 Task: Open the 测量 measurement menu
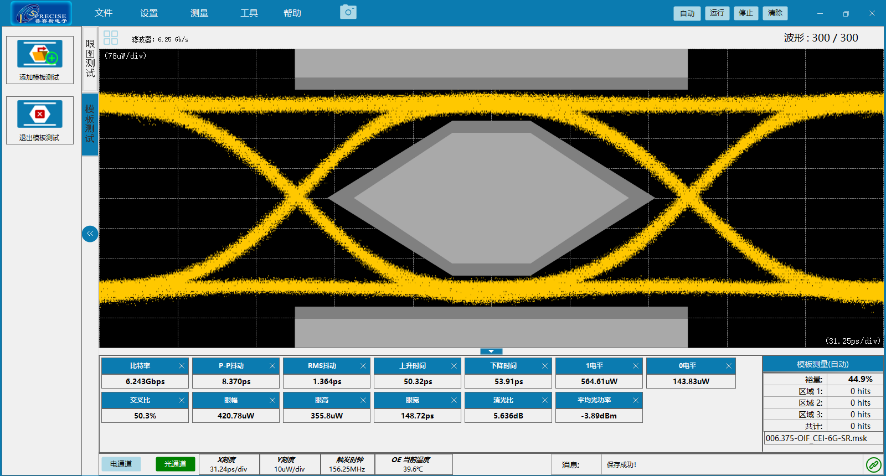pyautogui.click(x=199, y=13)
